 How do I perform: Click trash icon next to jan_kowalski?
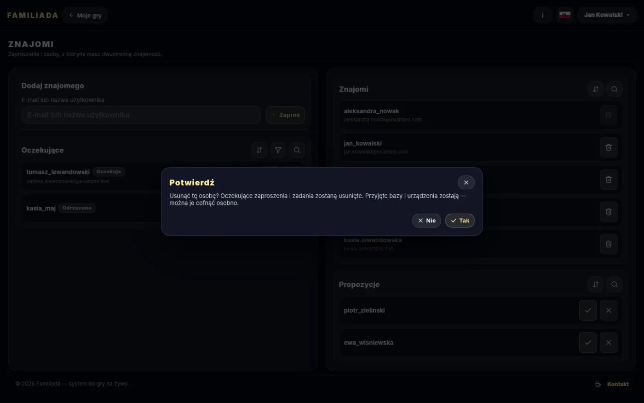609,147
